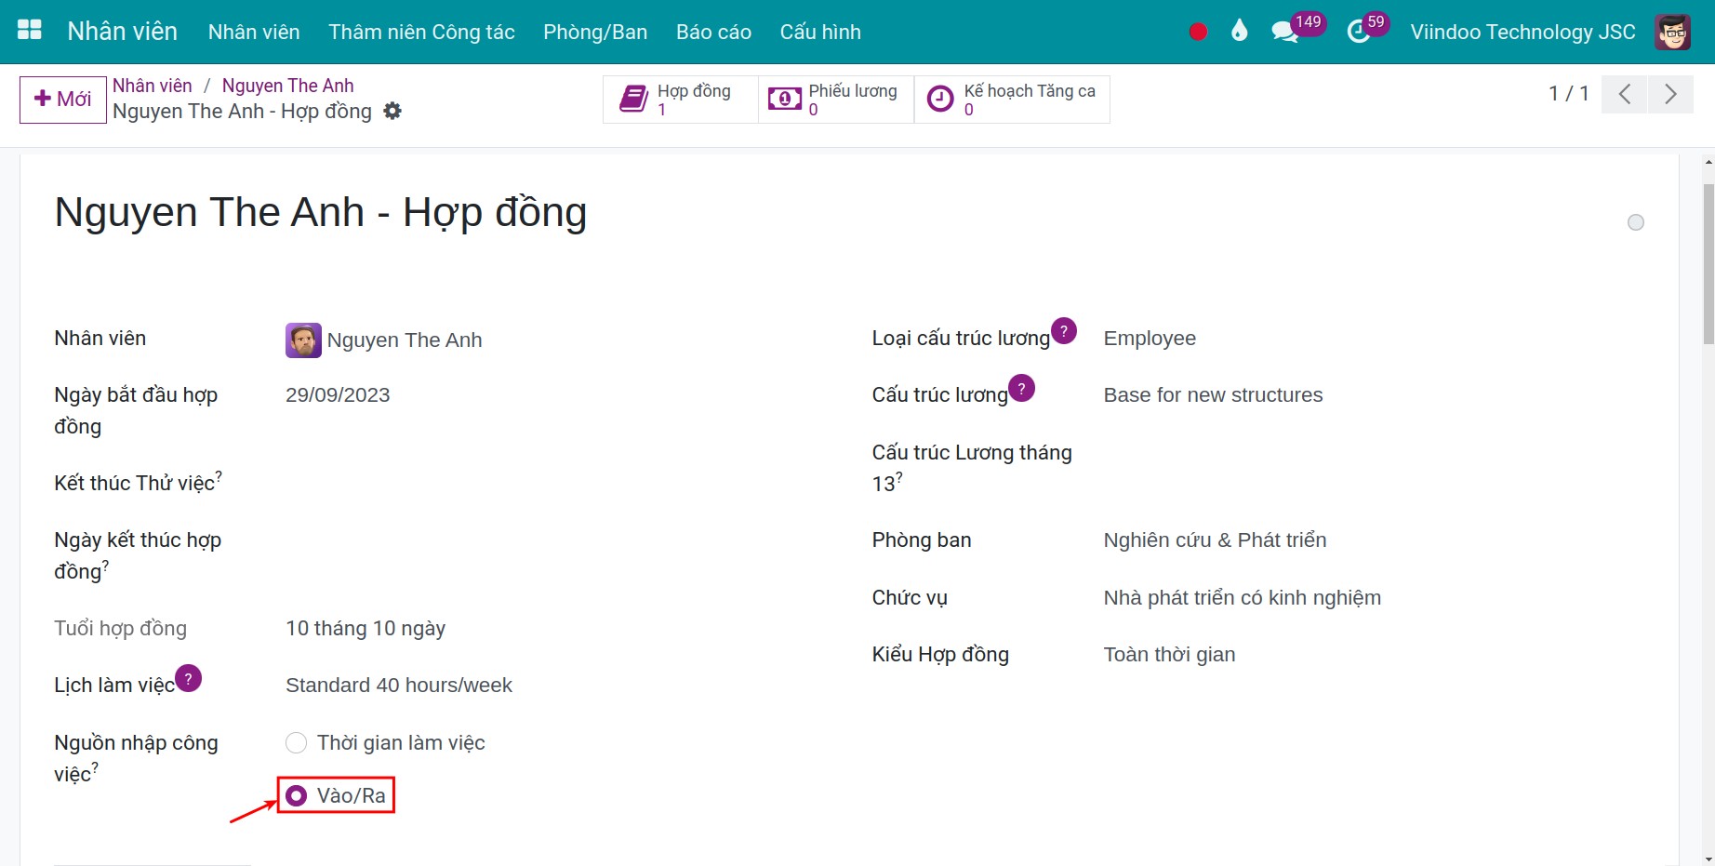Open Phiếu lương stat button

click(836, 100)
